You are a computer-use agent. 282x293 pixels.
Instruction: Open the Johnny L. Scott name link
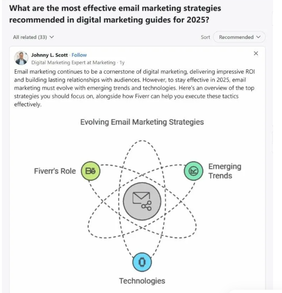click(50, 55)
